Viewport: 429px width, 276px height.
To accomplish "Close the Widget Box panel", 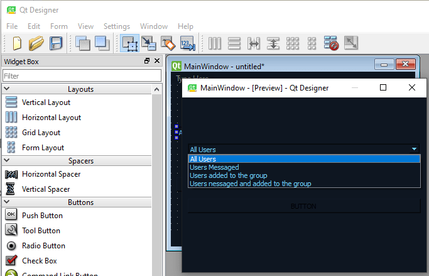I will click(x=157, y=61).
